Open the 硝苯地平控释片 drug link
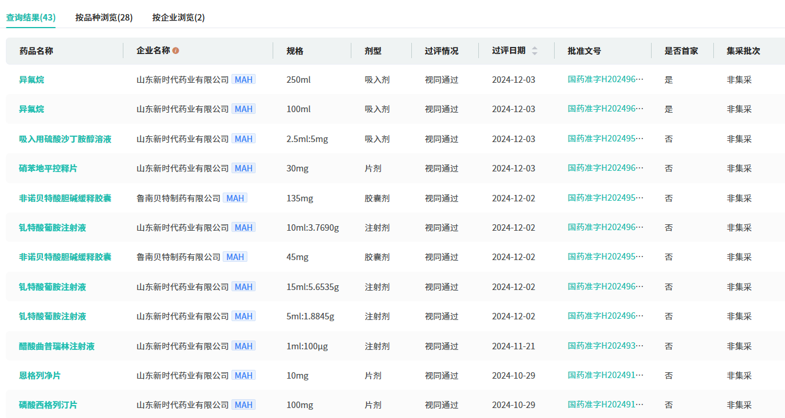The image size is (785, 418). click(48, 168)
